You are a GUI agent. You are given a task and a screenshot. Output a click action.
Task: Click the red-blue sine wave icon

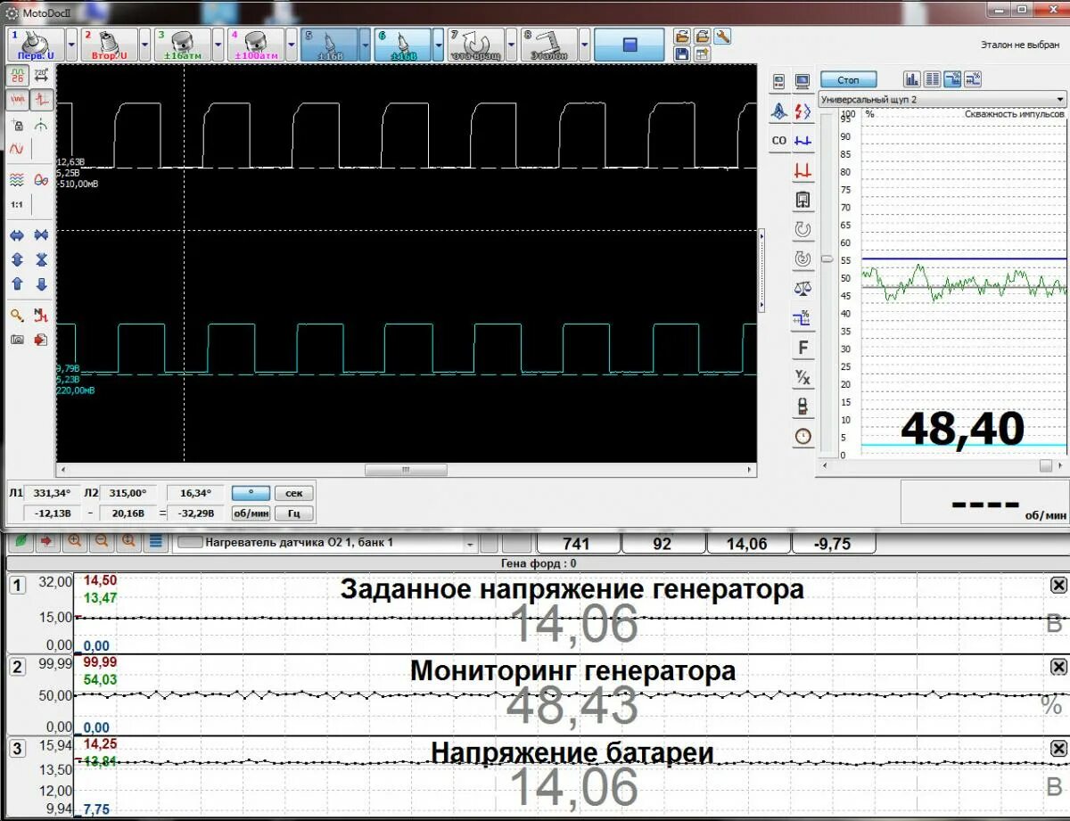pyautogui.click(x=17, y=150)
